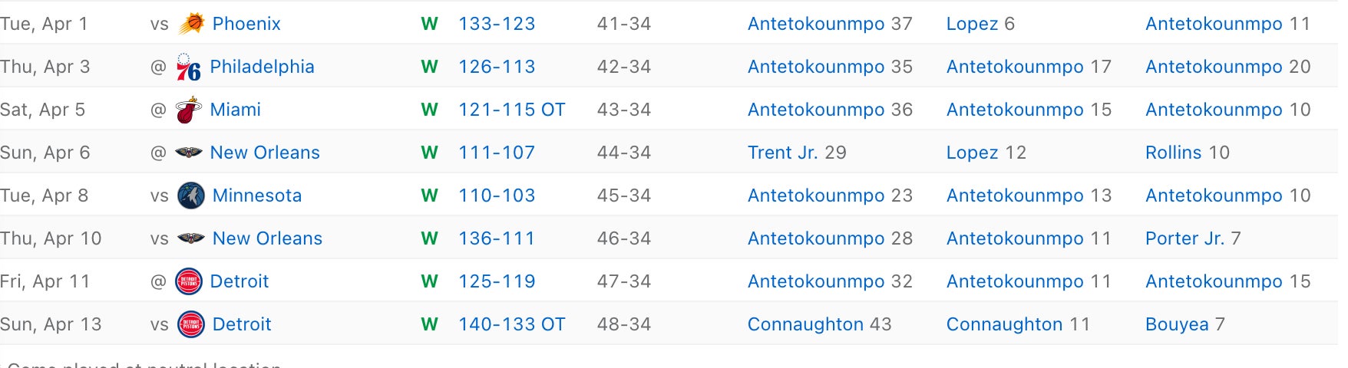This screenshot has height=368, width=1348.
Task: Open the Philadelphia team link
Action: [x=262, y=67]
